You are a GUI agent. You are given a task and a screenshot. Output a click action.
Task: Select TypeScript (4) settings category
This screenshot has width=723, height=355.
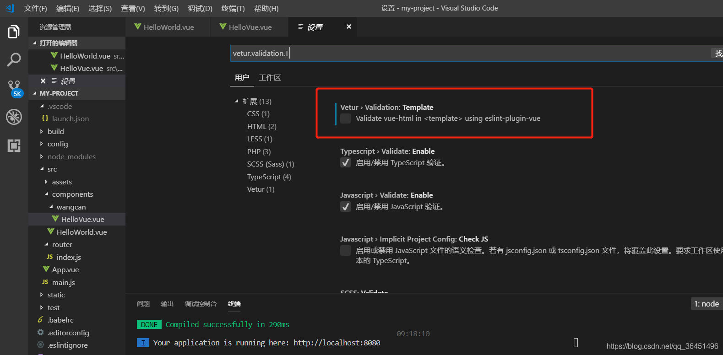click(x=269, y=177)
